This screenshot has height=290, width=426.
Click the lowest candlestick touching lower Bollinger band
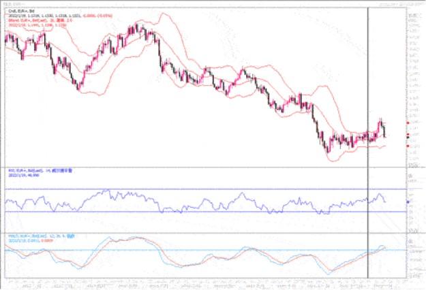[327, 150]
